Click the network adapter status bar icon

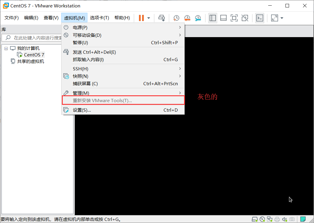pyautogui.click(x=270, y=219)
